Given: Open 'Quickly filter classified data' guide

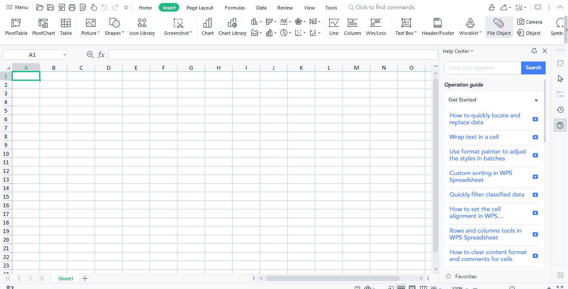Looking at the screenshot, I should pos(487,194).
